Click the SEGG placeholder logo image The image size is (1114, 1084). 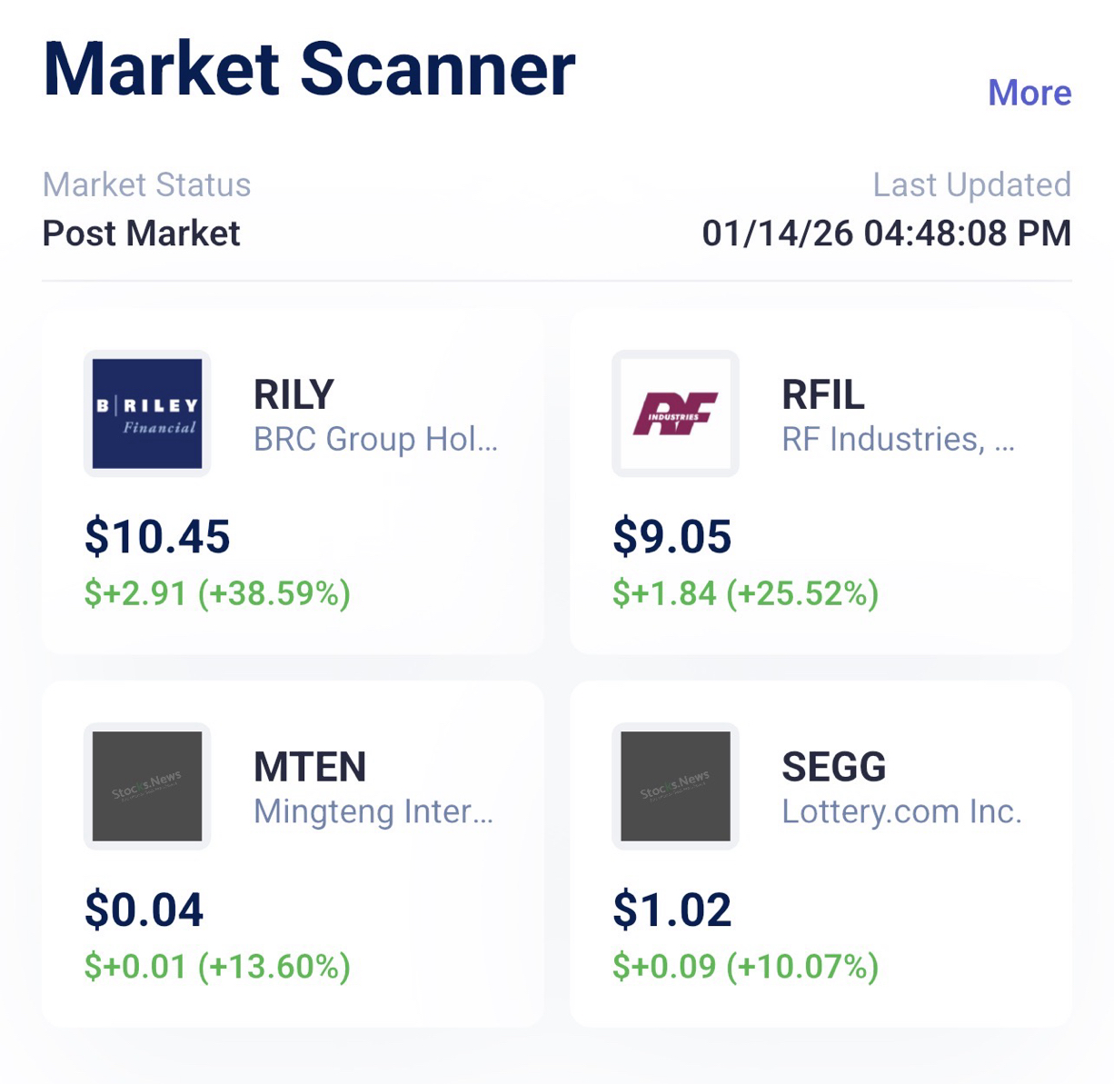pyautogui.click(x=675, y=786)
